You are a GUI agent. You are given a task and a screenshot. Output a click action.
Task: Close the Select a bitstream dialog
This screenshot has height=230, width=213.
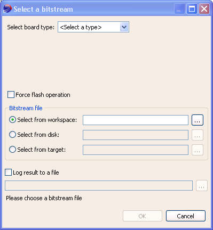pyautogui.click(x=204, y=9)
